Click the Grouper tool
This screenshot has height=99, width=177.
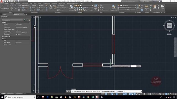(138, 7)
